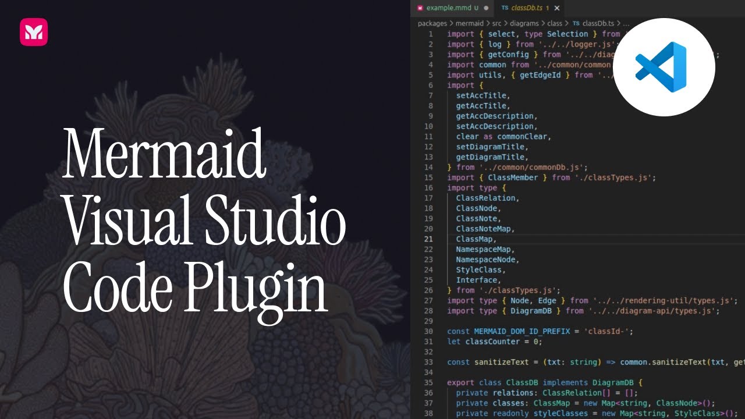This screenshot has width=745, height=419.
Task: Click 'ClassMember' import on line 15
Action: [513, 177]
